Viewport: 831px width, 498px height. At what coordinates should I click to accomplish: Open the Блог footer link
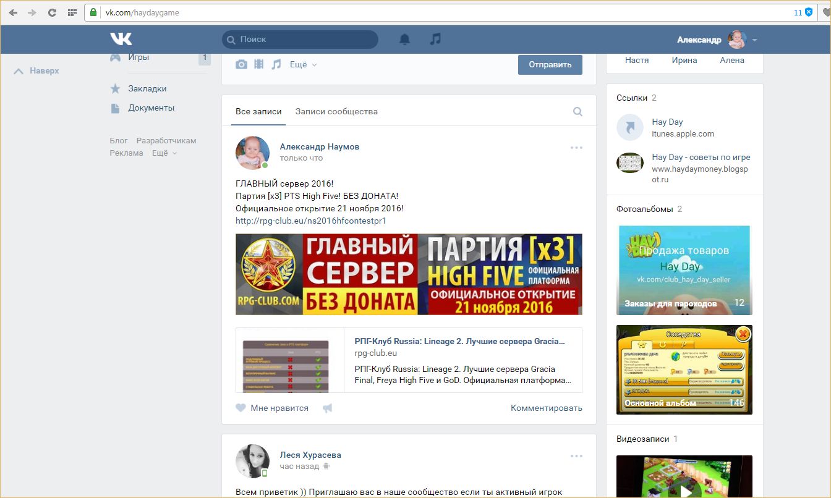click(x=119, y=140)
